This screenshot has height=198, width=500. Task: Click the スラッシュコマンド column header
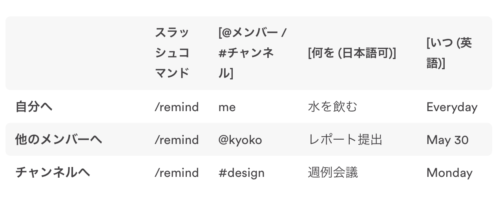tap(172, 53)
